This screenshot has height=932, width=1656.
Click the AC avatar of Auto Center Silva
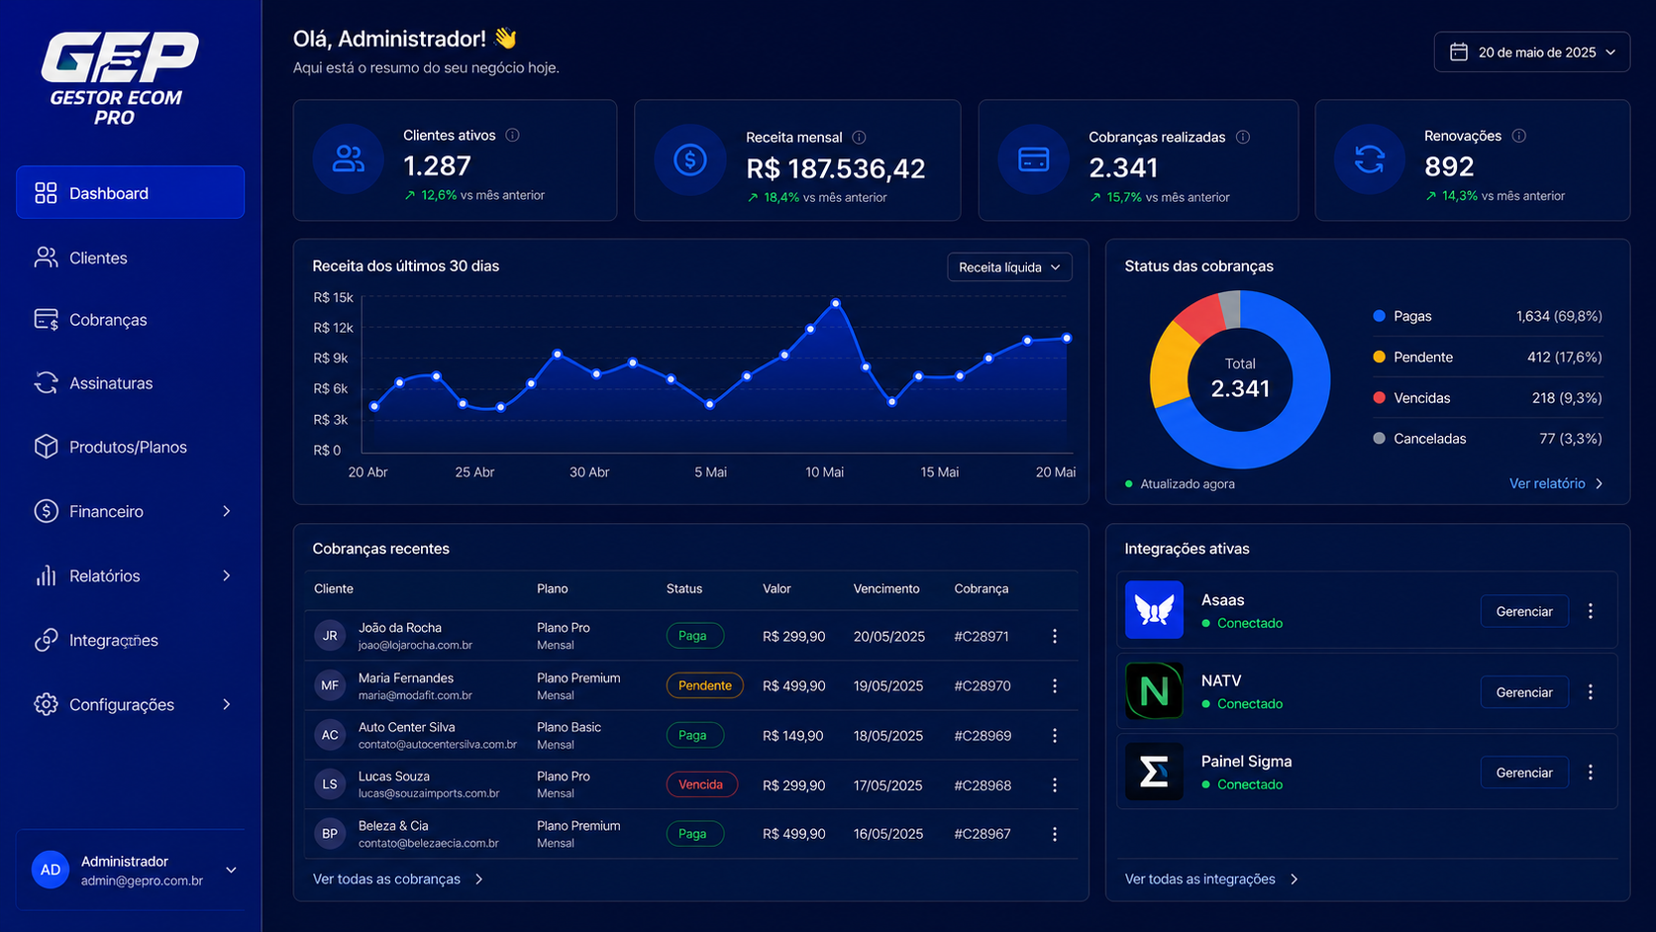coord(330,734)
